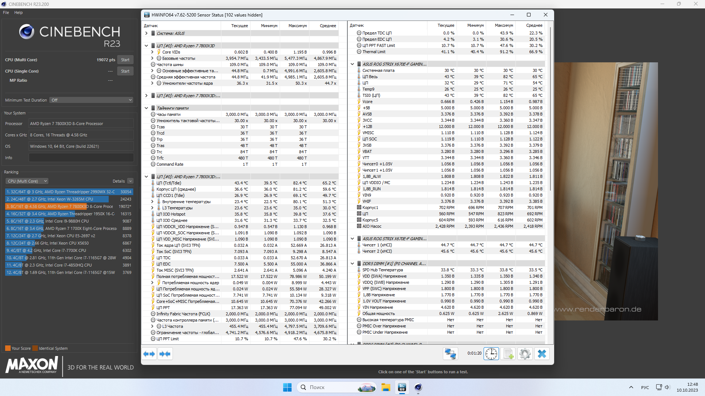Start the CPU Multi Core test
Image resolution: width=705 pixels, height=396 pixels.
pyautogui.click(x=125, y=60)
